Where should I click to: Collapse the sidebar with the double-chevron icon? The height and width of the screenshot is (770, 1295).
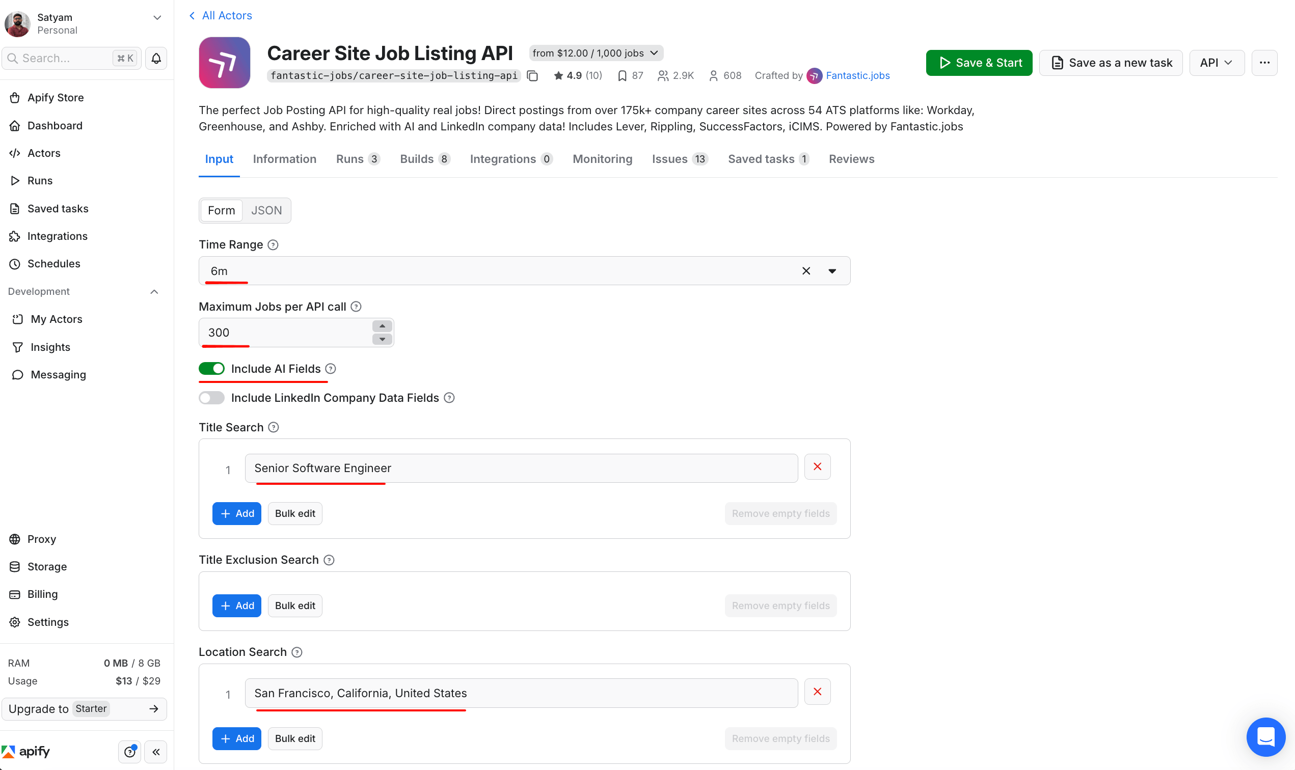[156, 752]
